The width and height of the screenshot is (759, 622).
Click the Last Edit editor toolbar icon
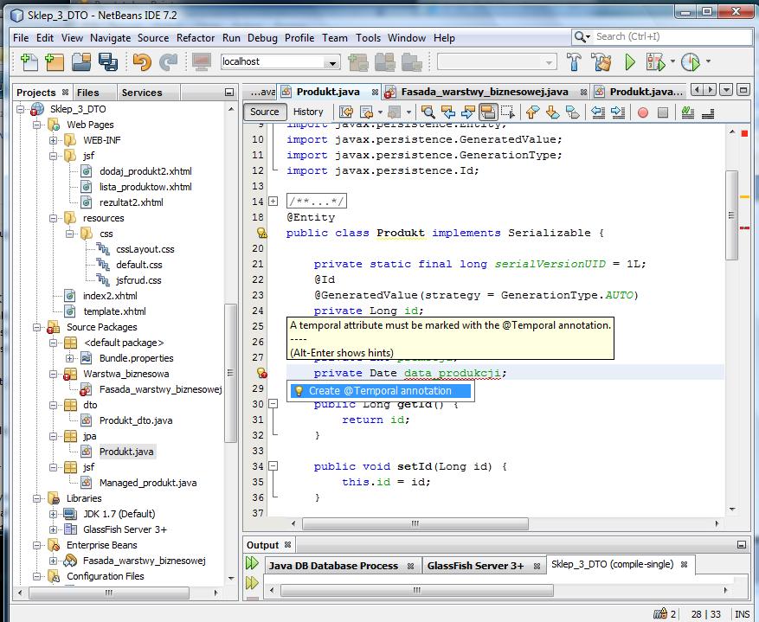(x=345, y=112)
